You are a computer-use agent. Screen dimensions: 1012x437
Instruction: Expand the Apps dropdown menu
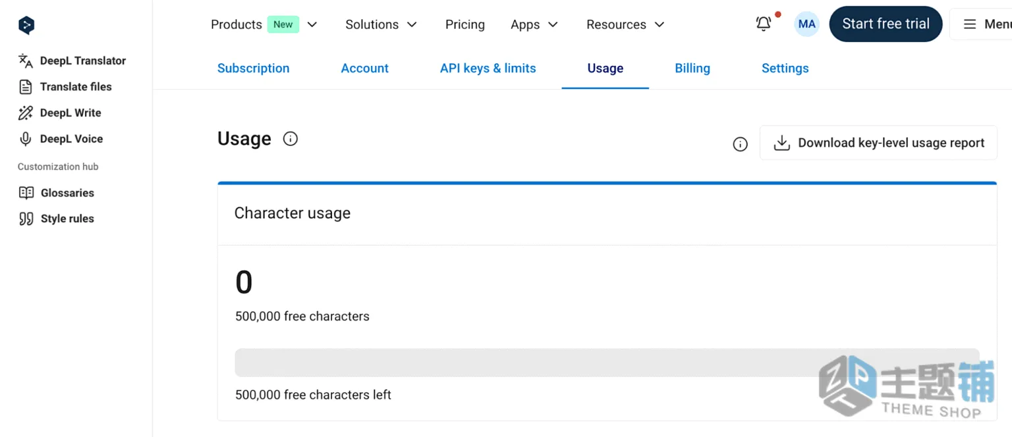[x=534, y=24]
